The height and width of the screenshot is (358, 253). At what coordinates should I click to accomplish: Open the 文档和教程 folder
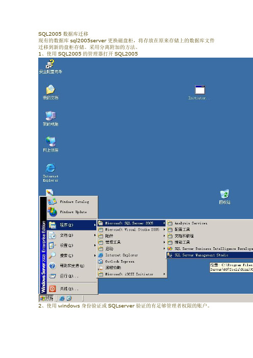210,236
